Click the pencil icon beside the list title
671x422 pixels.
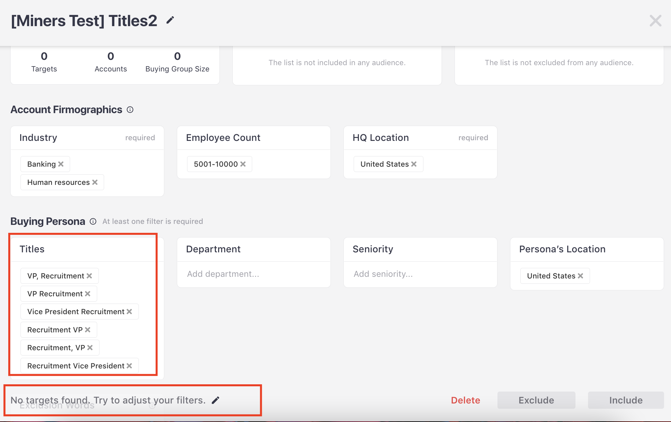click(170, 21)
